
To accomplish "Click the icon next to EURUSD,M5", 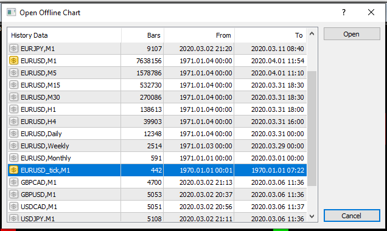I will pos(13,73).
